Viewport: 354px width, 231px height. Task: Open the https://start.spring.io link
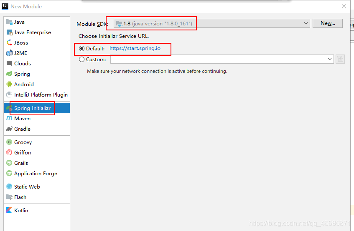pos(135,48)
